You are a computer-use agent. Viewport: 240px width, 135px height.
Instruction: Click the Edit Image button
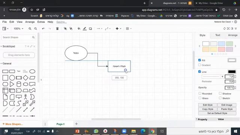pos(226,105)
